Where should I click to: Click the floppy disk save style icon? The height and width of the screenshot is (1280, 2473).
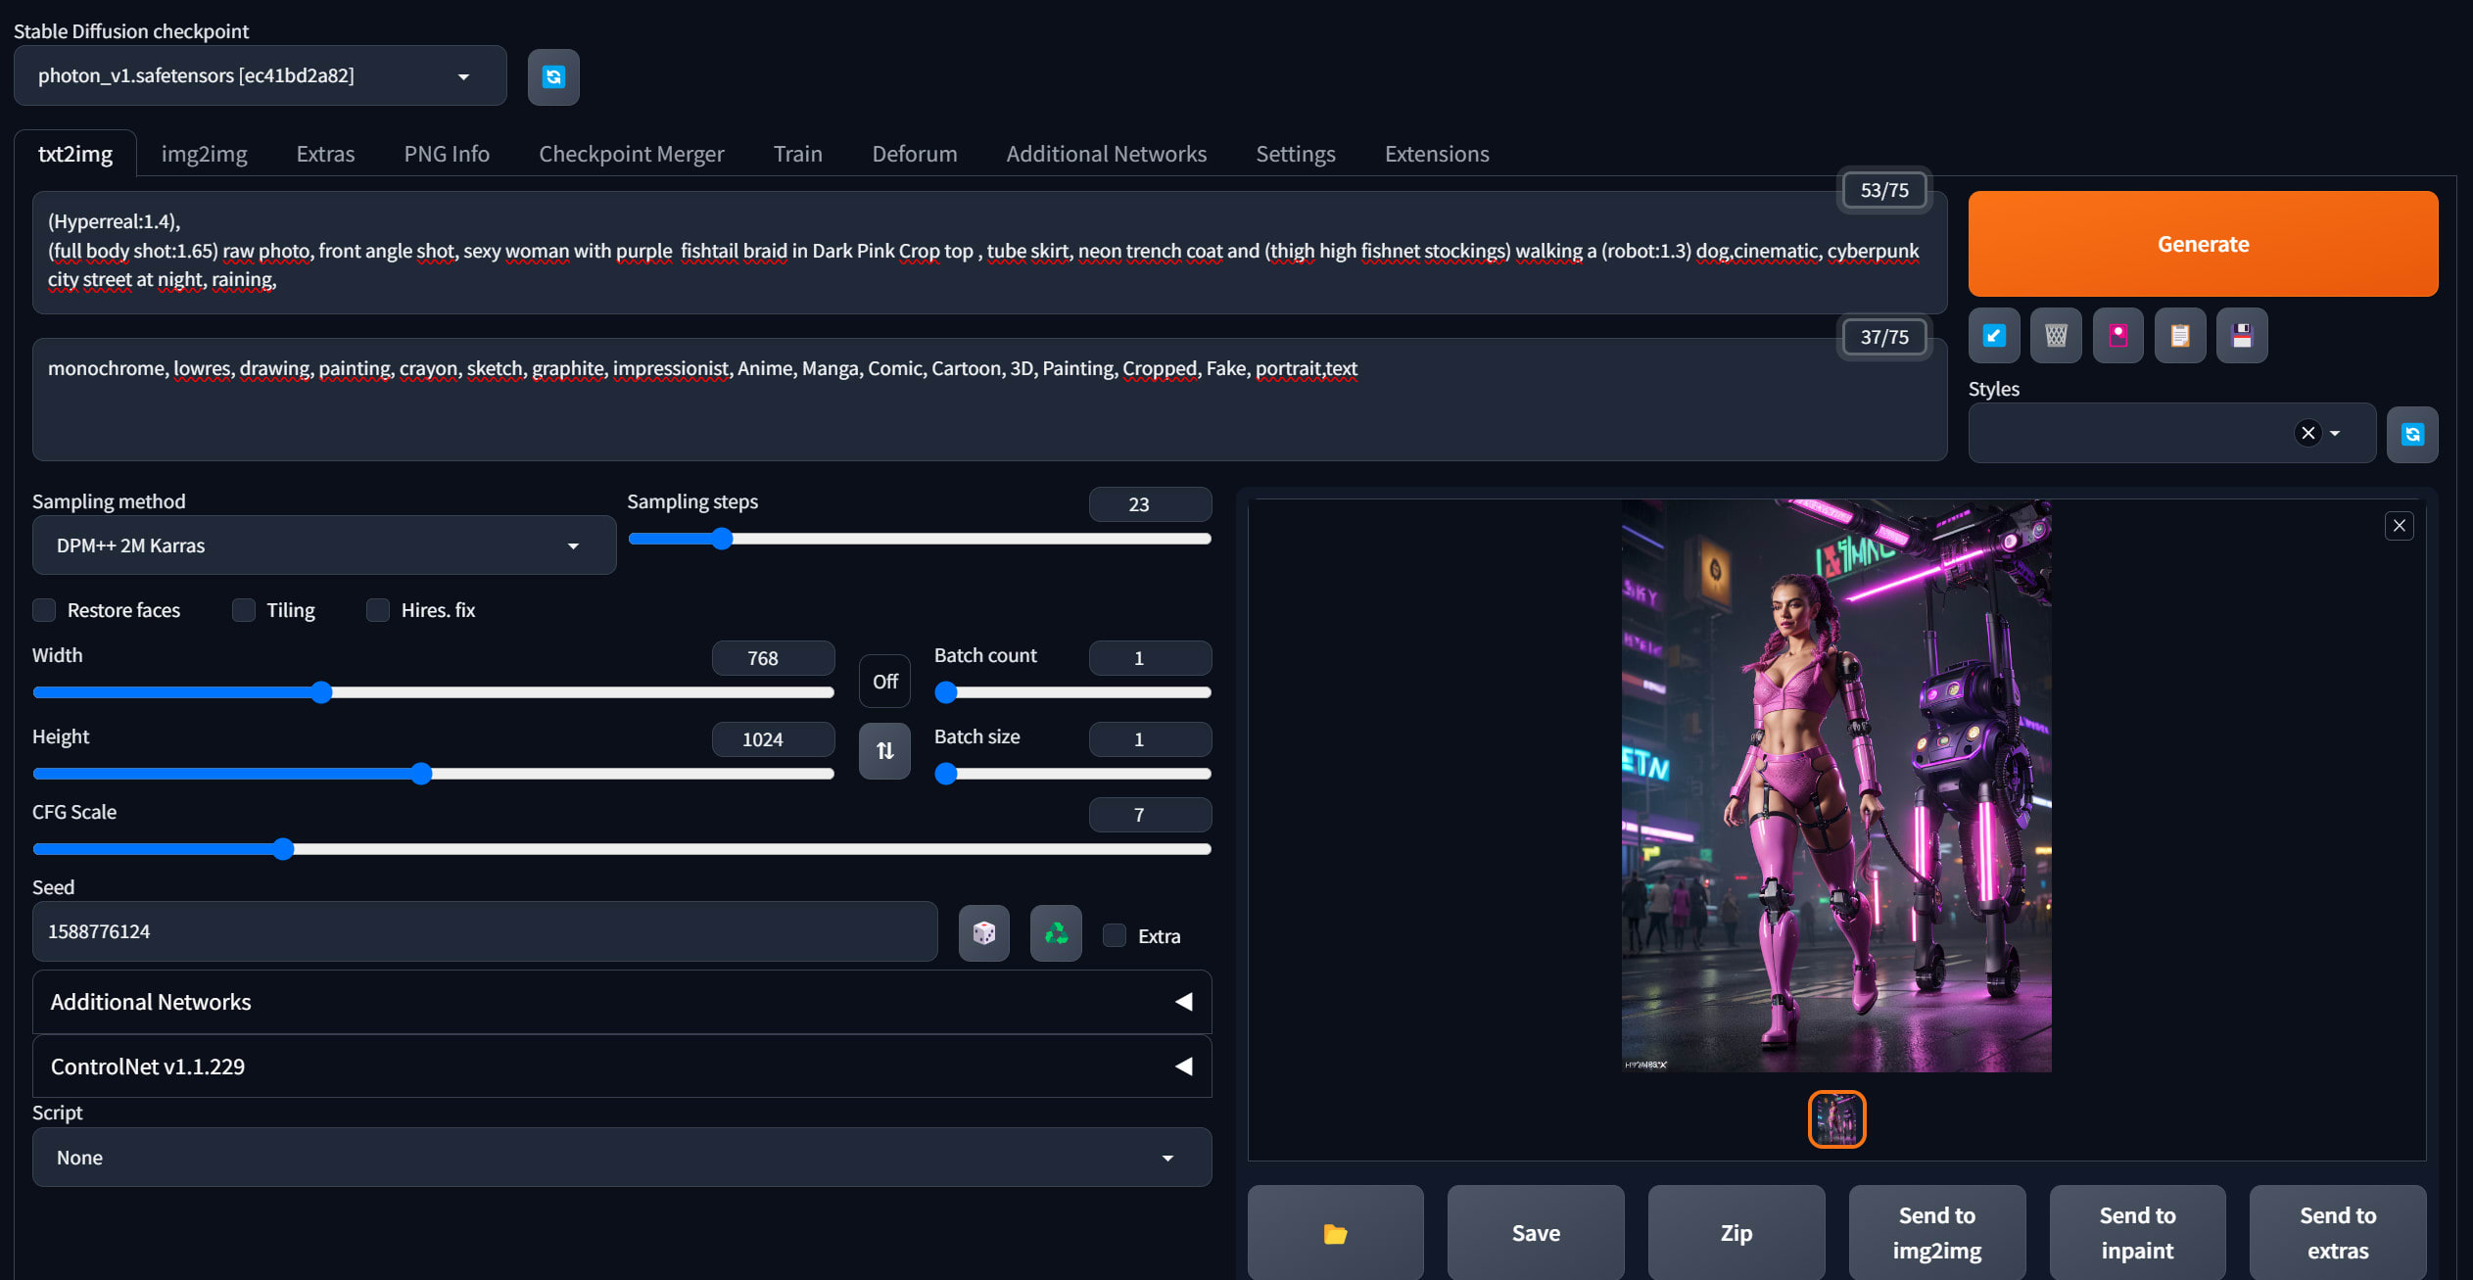pos(2242,336)
